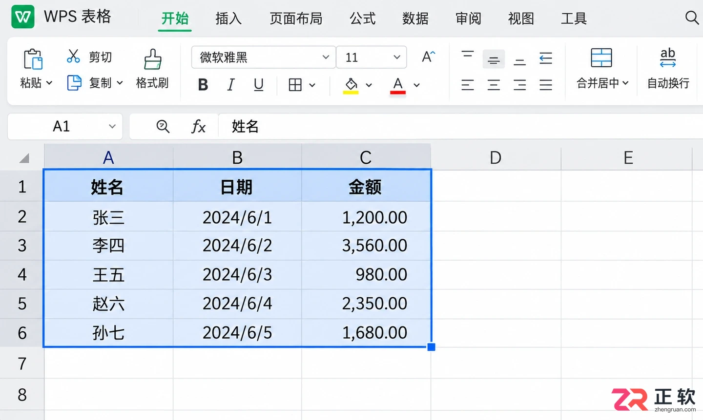Open the A1 name box dropdown arrow
The width and height of the screenshot is (703, 420).
point(112,127)
